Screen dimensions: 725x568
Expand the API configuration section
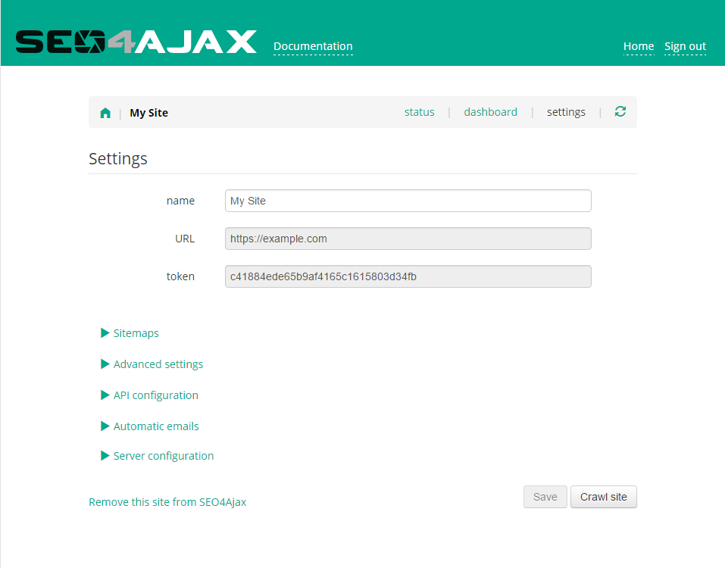tap(155, 395)
